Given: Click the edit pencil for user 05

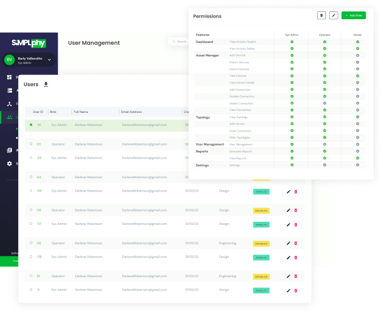Looking at the screenshot, I should coord(289,192).
